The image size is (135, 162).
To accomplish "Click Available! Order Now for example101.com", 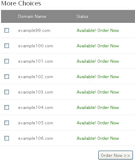I will tap(98, 61).
